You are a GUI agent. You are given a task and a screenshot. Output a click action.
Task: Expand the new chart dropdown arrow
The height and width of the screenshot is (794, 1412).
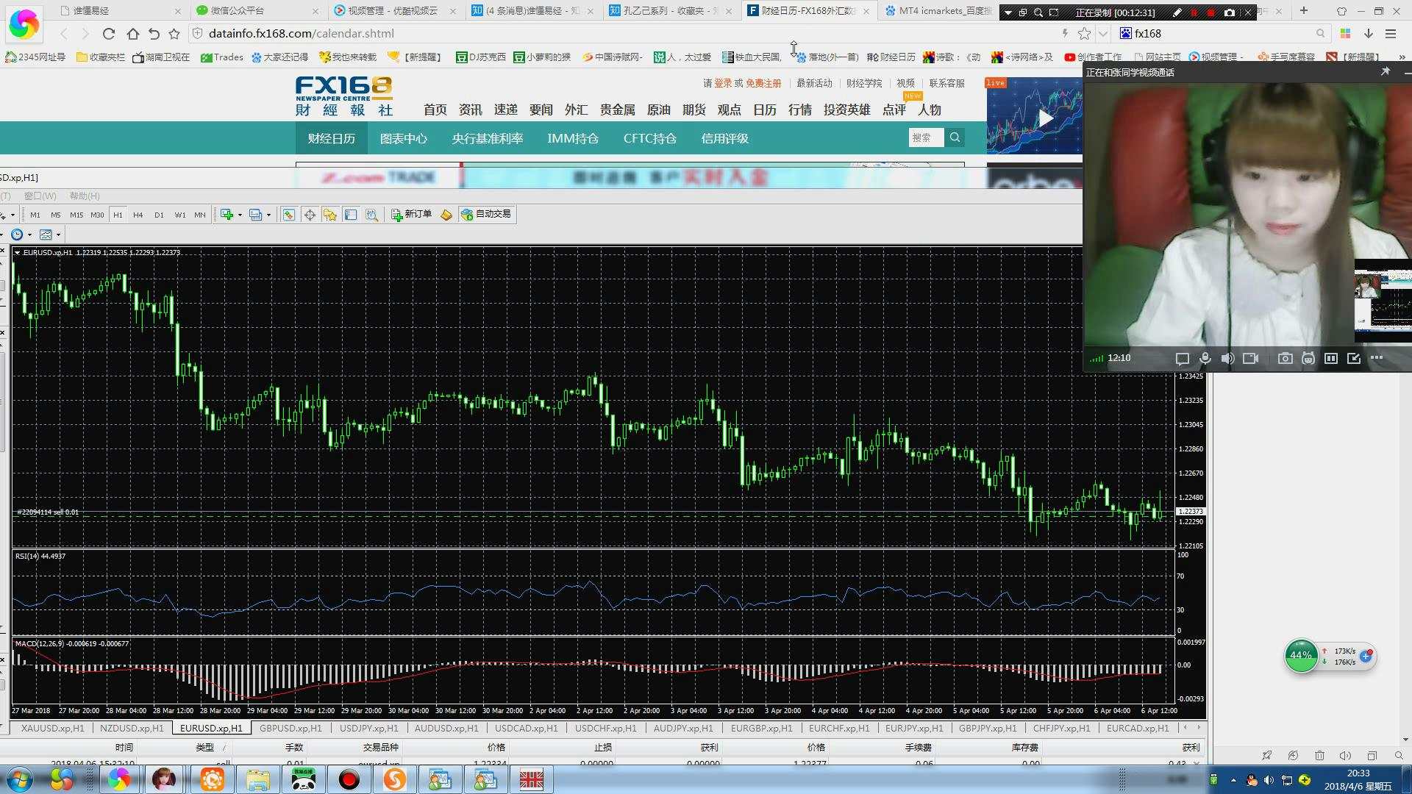pyautogui.click(x=240, y=215)
